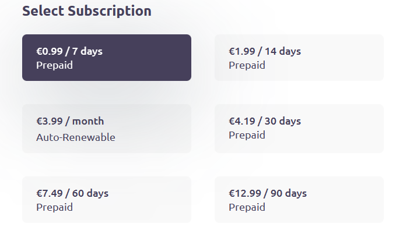Click the '€12.99 / 90 days' price text
410x234 pixels.
pos(268,193)
